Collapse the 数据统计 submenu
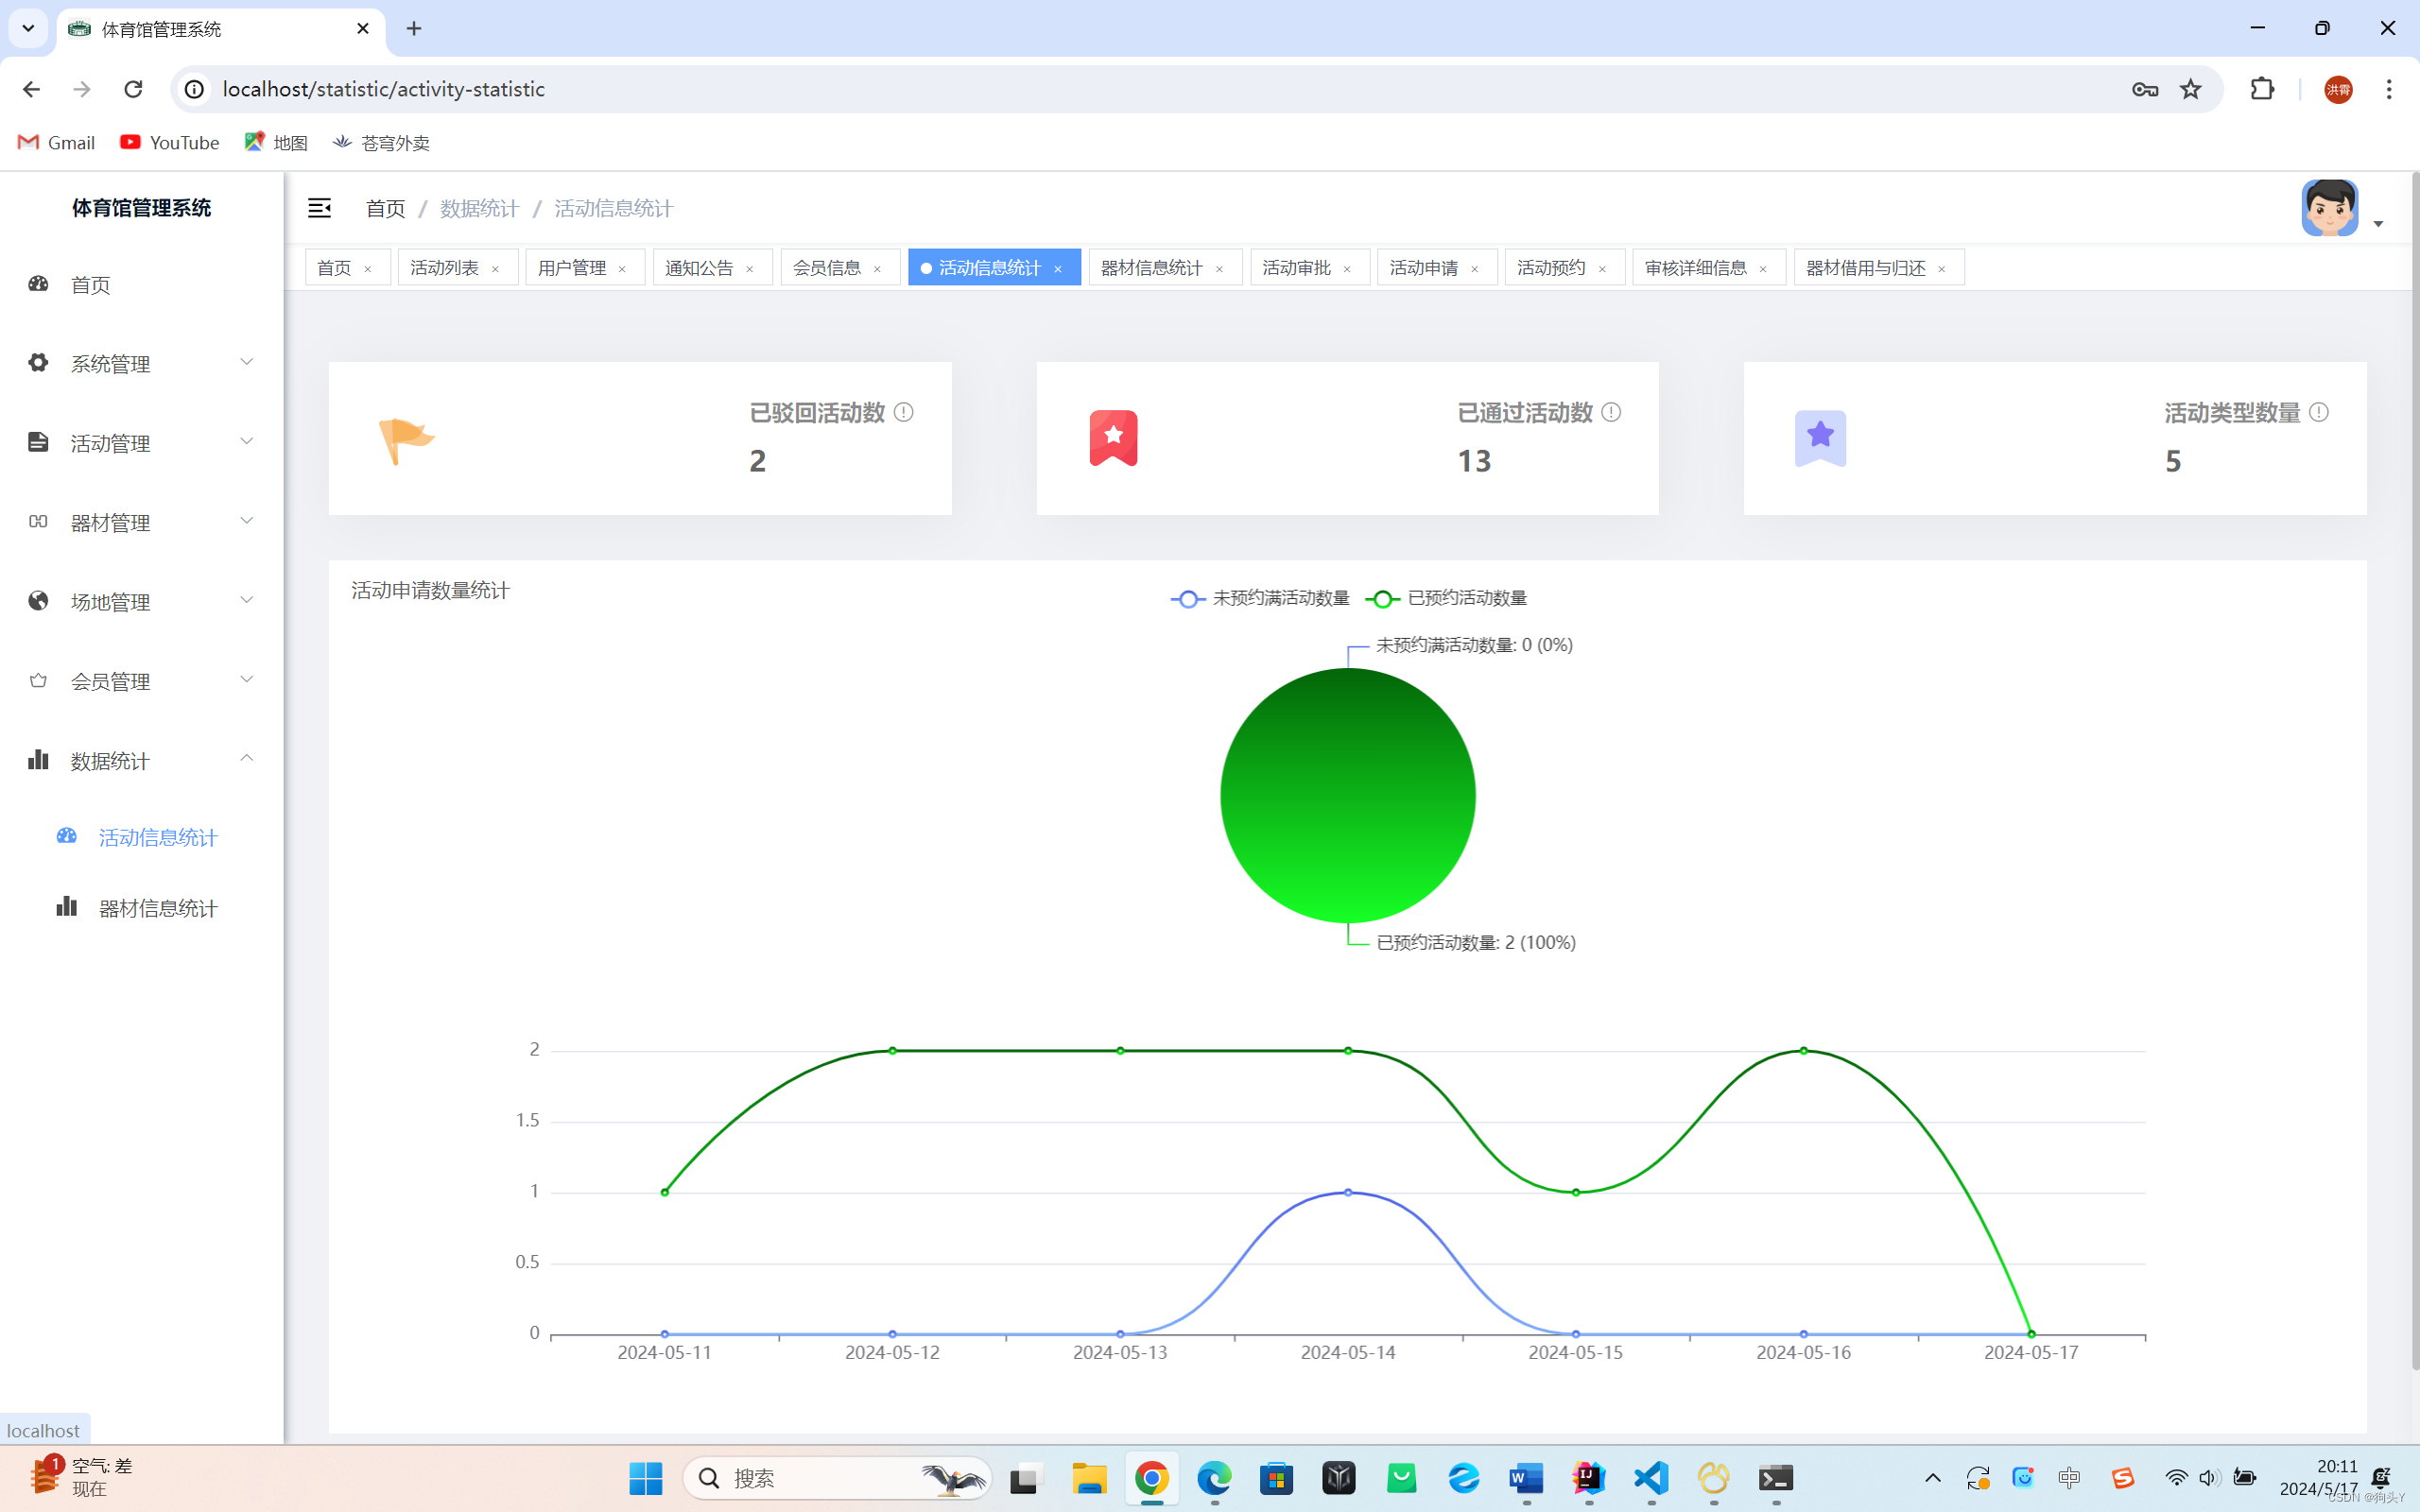2420x1512 pixels. tap(246, 759)
